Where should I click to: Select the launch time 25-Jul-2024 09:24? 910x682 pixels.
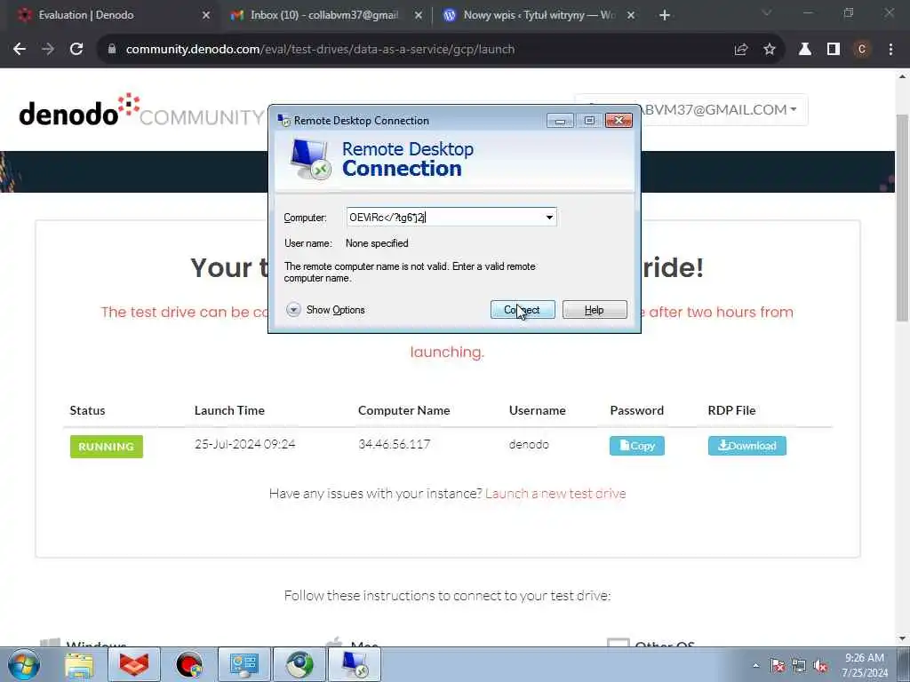(245, 444)
